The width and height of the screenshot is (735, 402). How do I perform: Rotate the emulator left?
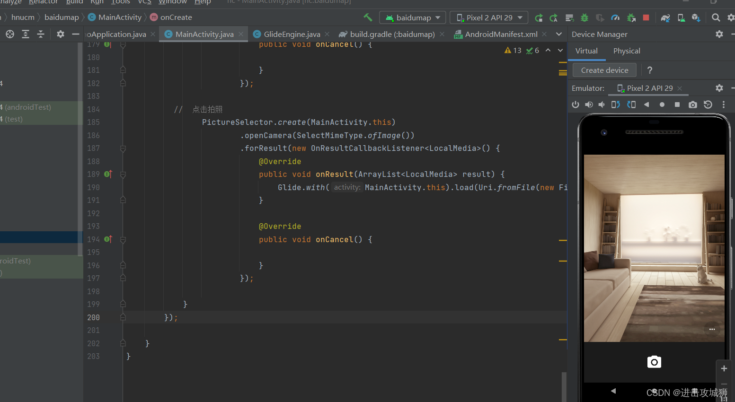[x=615, y=105]
